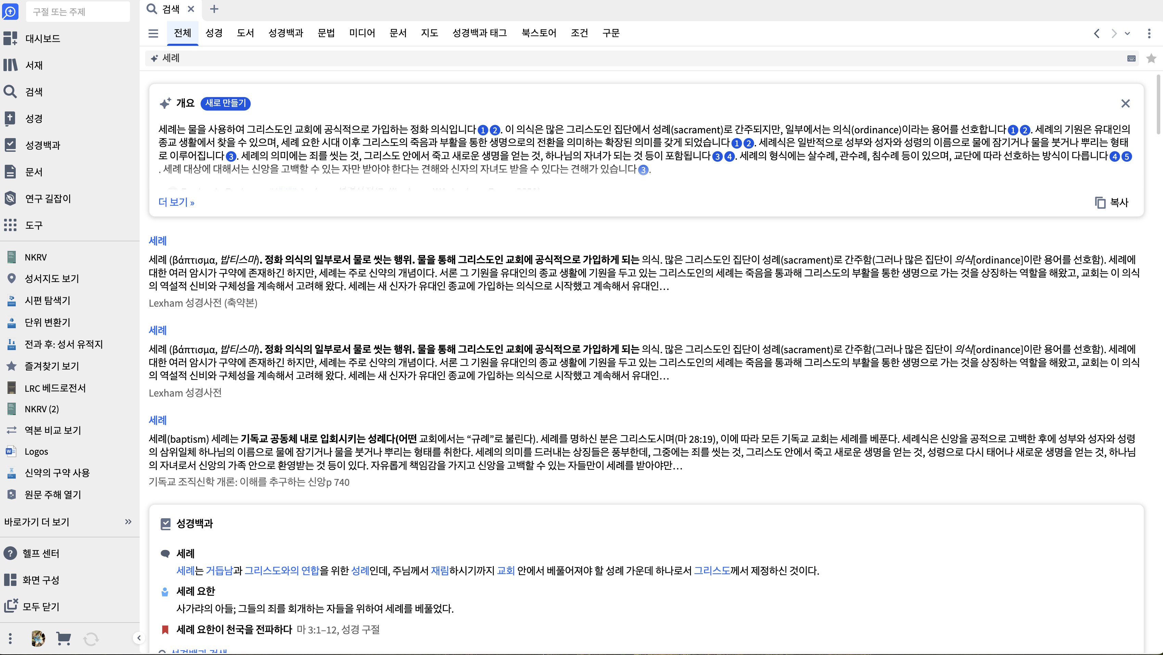Select the 문법 tab
The width and height of the screenshot is (1163, 655).
click(x=326, y=33)
